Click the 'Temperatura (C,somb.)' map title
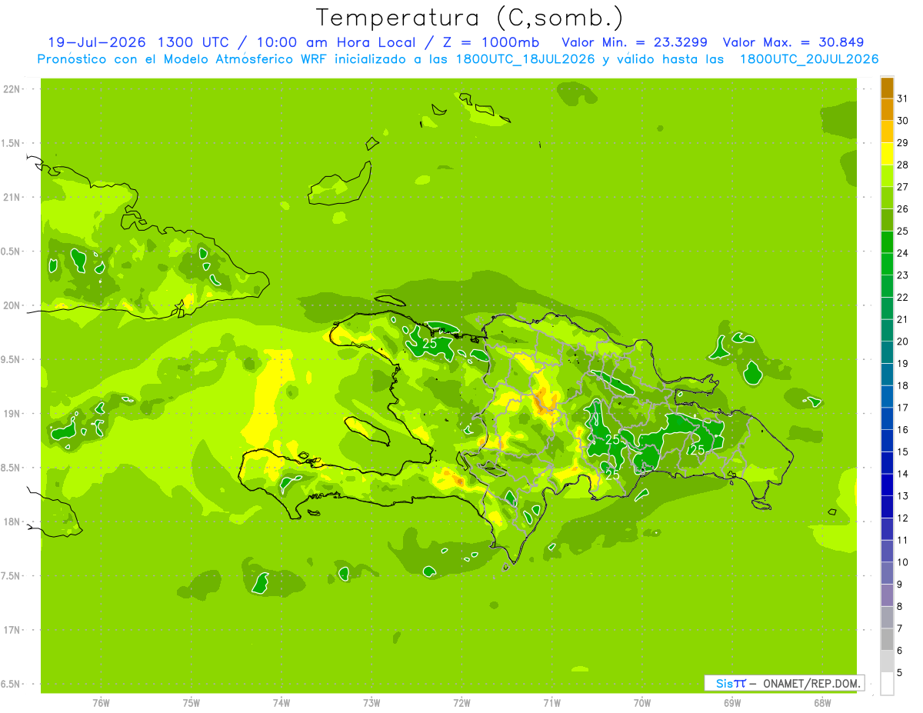Screen dimensions: 923x713 469,18
